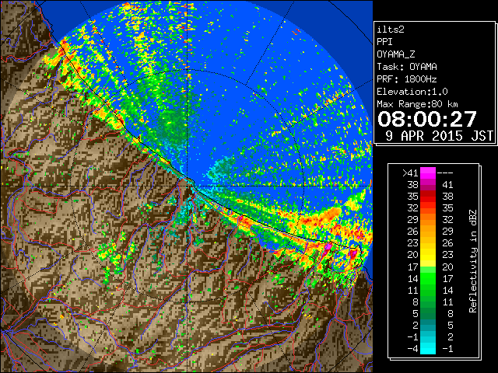Click the 11 to 14 dBZ color band
The height and width of the screenshot is (373, 498).
pos(428,290)
